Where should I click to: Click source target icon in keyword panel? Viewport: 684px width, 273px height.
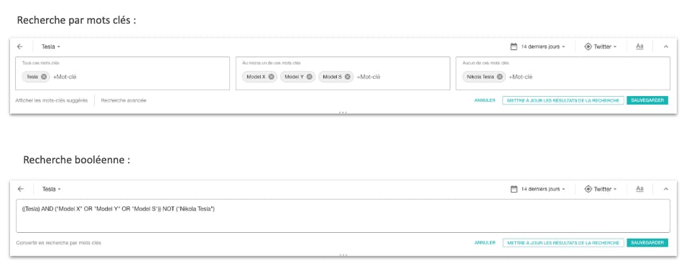tap(588, 47)
